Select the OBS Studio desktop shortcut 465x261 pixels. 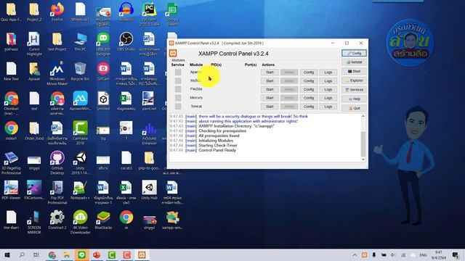(126, 42)
